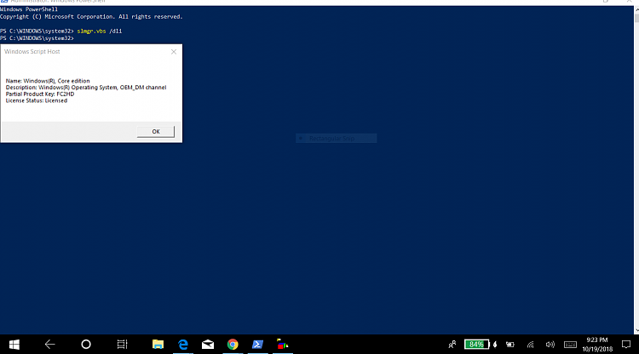The width and height of the screenshot is (639, 354).
Task: Launch Google Chrome from the taskbar
Action: pos(233,345)
